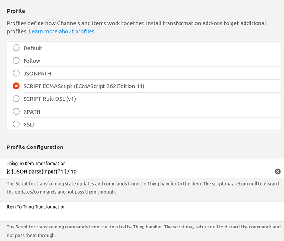Open the Learn more about profiles link
The width and height of the screenshot is (284, 241).
(x=62, y=31)
